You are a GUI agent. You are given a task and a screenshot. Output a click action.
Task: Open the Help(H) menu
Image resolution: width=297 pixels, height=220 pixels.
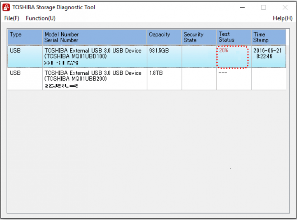click(283, 18)
